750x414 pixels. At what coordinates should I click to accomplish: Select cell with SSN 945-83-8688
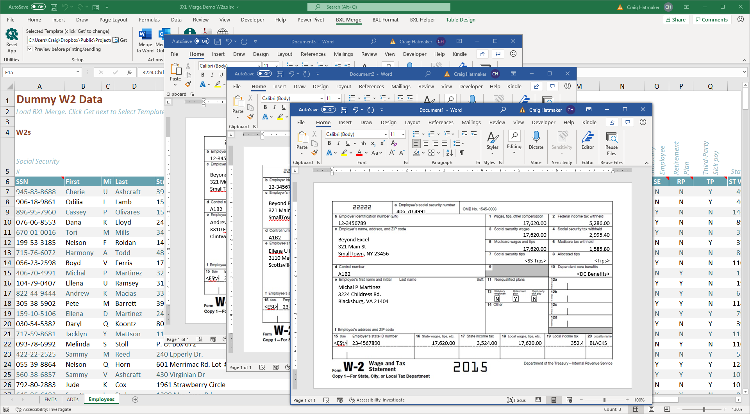39,192
